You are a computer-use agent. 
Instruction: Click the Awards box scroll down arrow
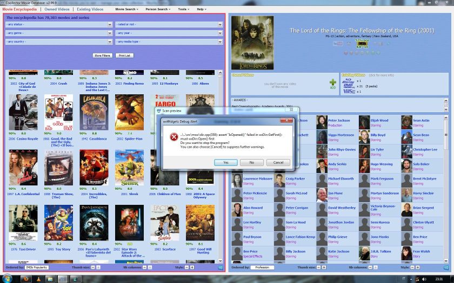click(446, 109)
